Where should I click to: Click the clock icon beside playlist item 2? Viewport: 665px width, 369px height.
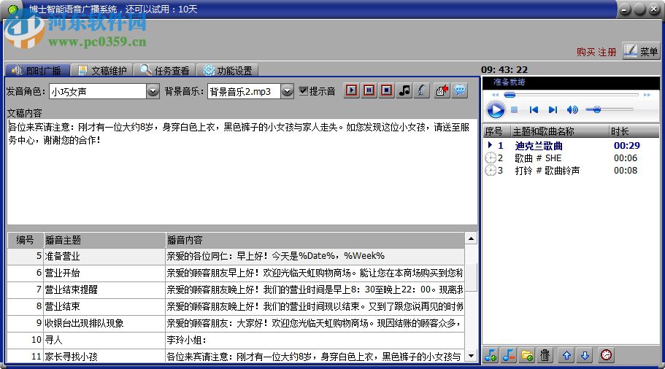click(491, 158)
